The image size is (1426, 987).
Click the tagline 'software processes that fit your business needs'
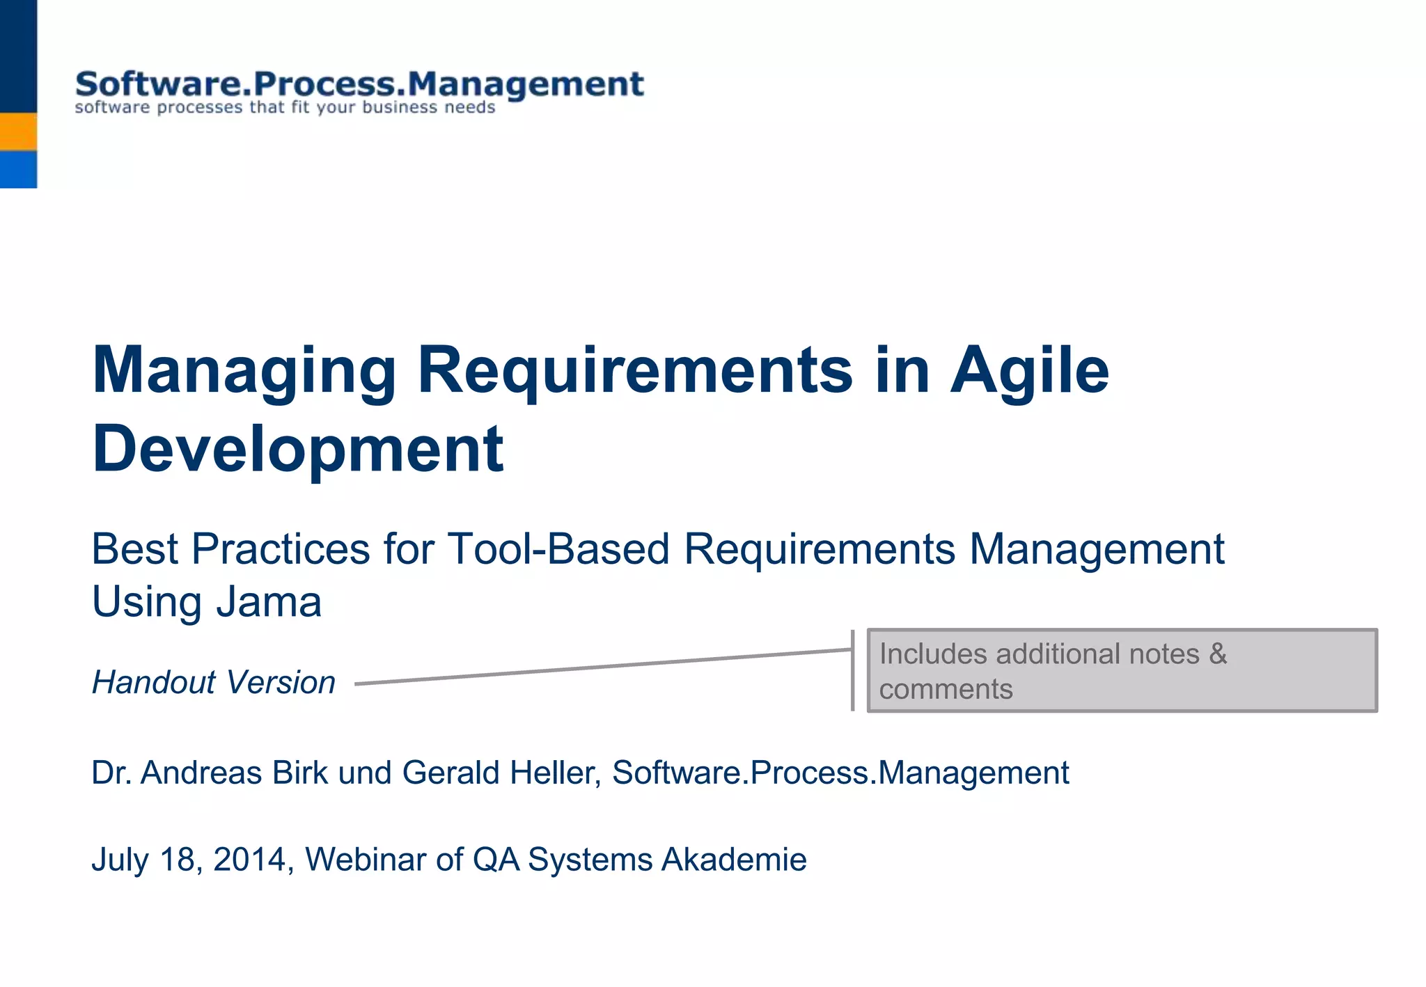click(x=285, y=108)
